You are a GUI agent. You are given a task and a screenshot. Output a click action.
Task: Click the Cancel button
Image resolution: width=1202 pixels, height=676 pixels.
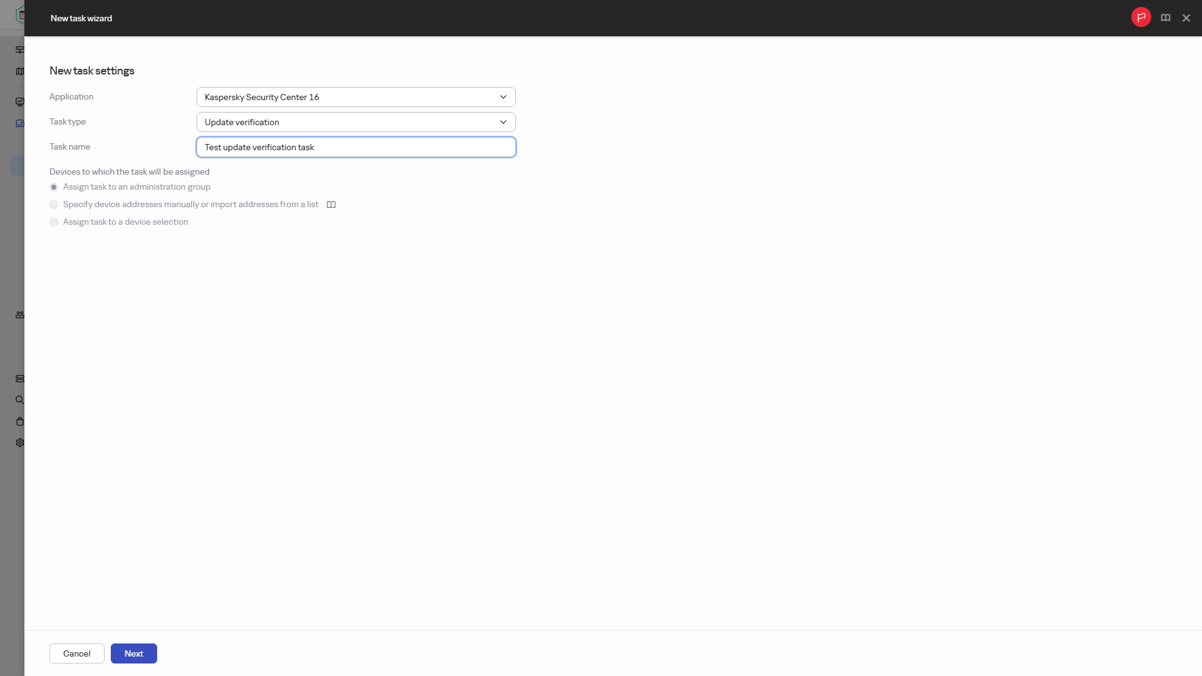pyautogui.click(x=77, y=653)
